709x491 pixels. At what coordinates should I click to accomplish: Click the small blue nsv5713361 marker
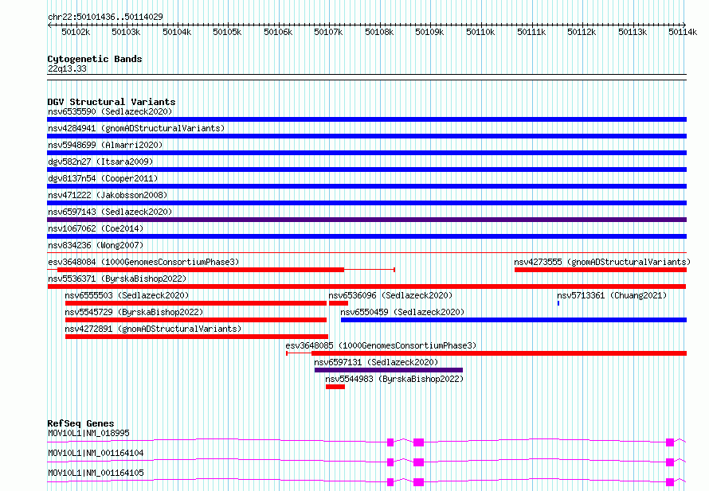pos(558,303)
